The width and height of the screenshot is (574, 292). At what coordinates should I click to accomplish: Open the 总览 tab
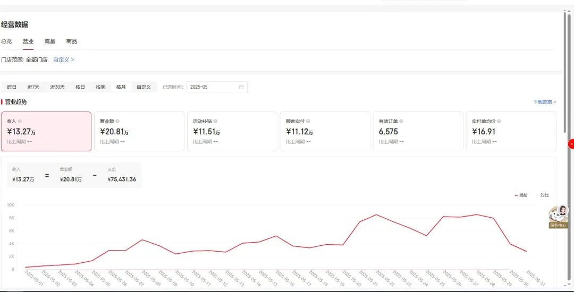coord(6,41)
